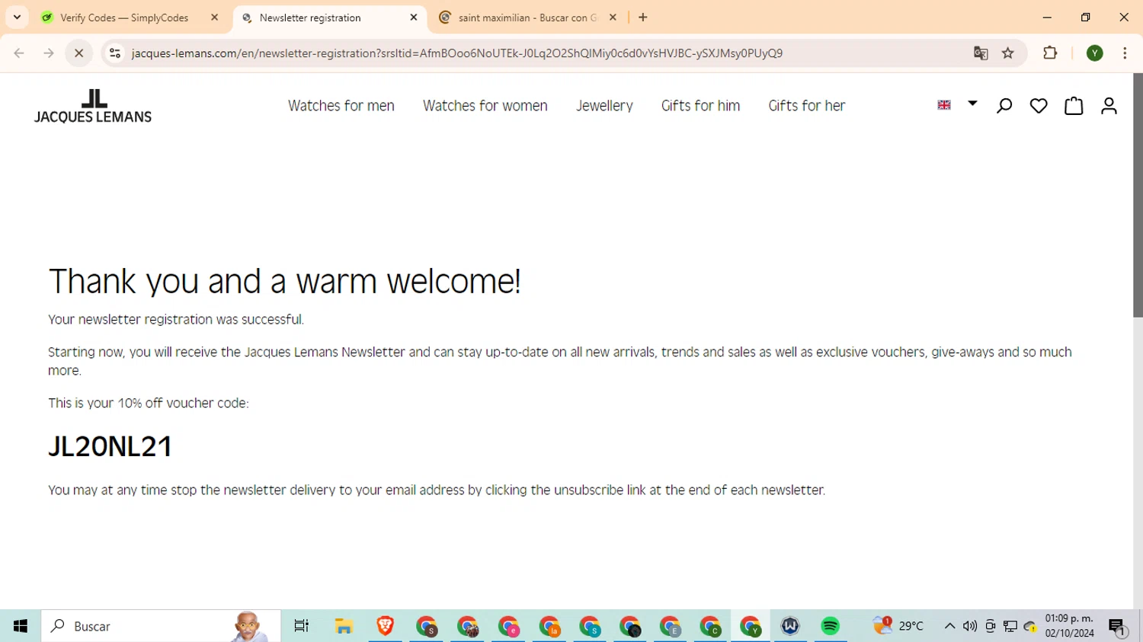
Task: Open the search magnifier icon in site header
Action: tap(1004, 106)
